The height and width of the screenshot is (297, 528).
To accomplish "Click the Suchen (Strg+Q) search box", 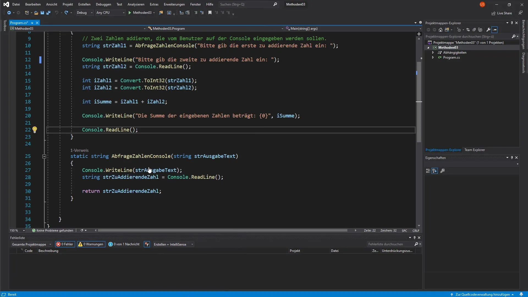I will pos(248,4).
